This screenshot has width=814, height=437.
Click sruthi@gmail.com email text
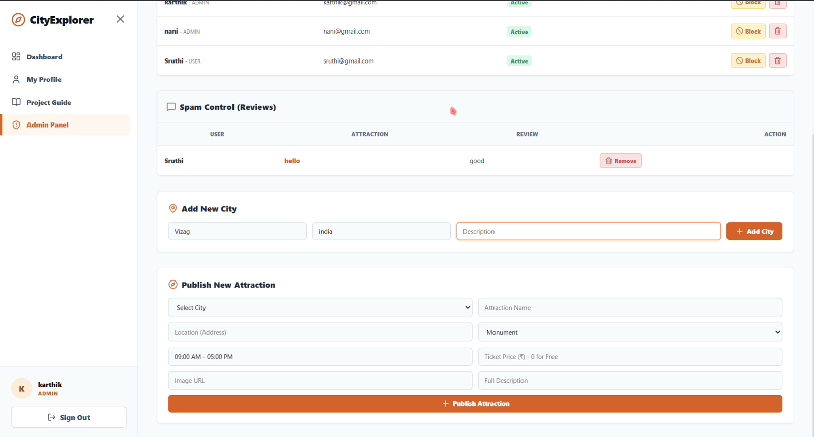(x=348, y=61)
